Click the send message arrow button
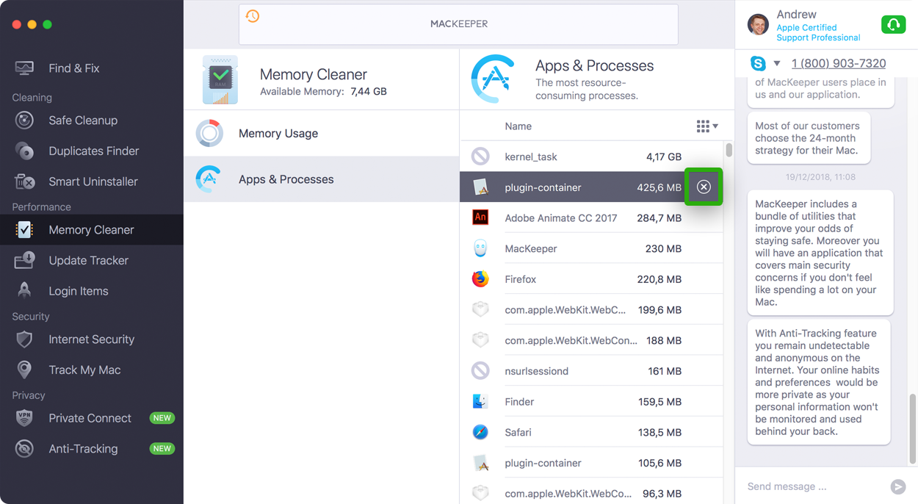 coord(897,486)
